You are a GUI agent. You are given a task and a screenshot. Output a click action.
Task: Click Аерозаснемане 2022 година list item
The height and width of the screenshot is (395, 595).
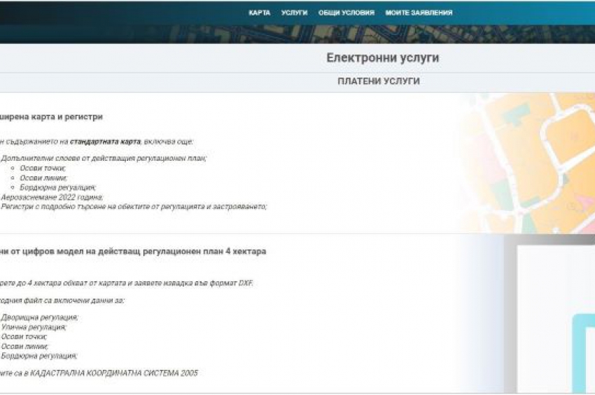point(52,197)
